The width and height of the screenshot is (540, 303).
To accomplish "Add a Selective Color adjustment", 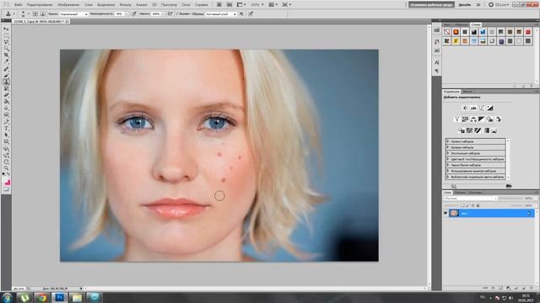I will point(494,130).
